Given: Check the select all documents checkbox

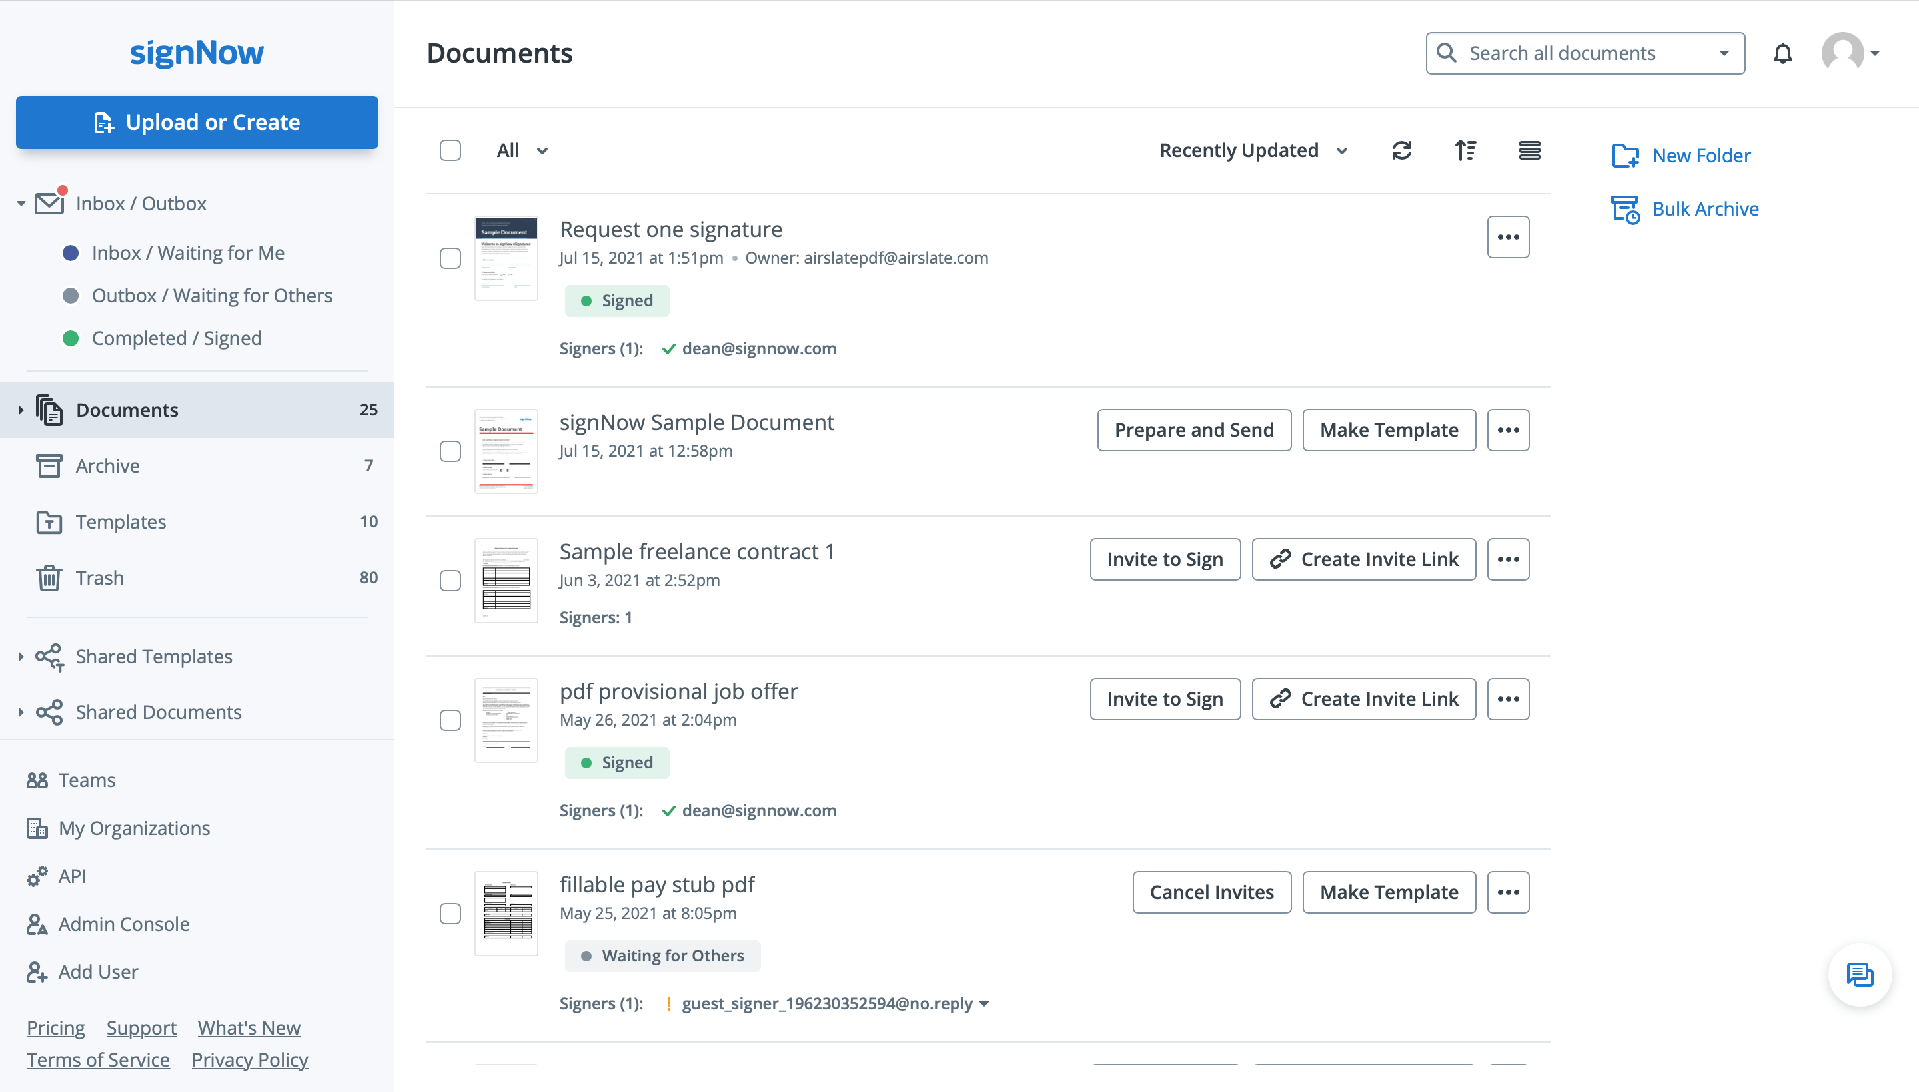Looking at the screenshot, I should (450, 150).
